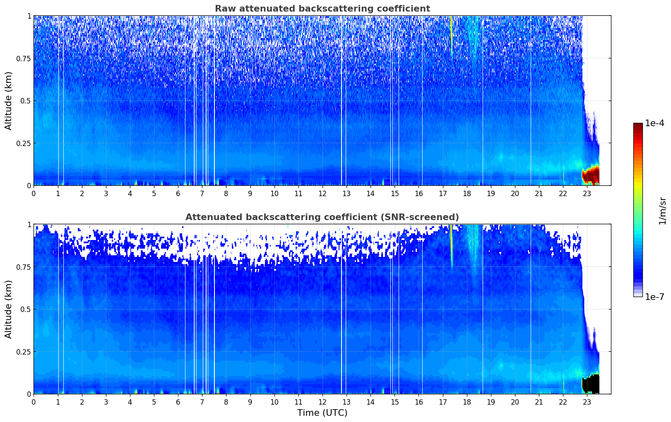The height and width of the screenshot is (422, 671).
Task: Click the black masked region in lower plot
Action: (592, 384)
